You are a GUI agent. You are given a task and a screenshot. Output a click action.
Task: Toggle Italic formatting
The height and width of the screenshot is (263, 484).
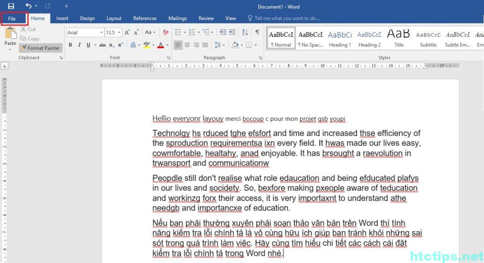pyautogui.click(x=79, y=45)
